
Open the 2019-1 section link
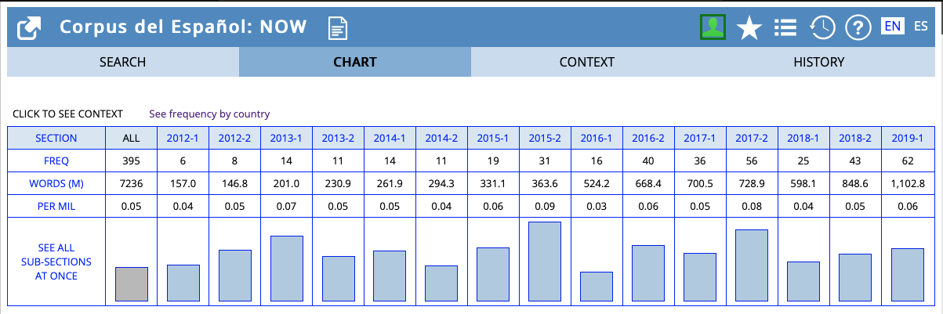907,138
